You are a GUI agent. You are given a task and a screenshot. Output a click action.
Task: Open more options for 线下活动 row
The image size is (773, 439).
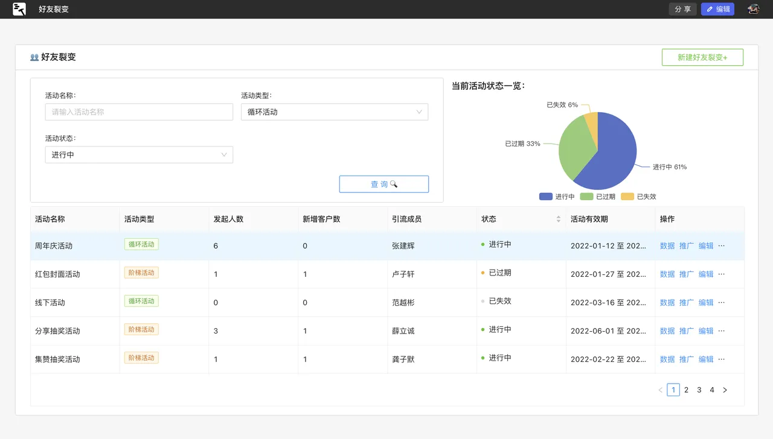pyautogui.click(x=721, y=302)
